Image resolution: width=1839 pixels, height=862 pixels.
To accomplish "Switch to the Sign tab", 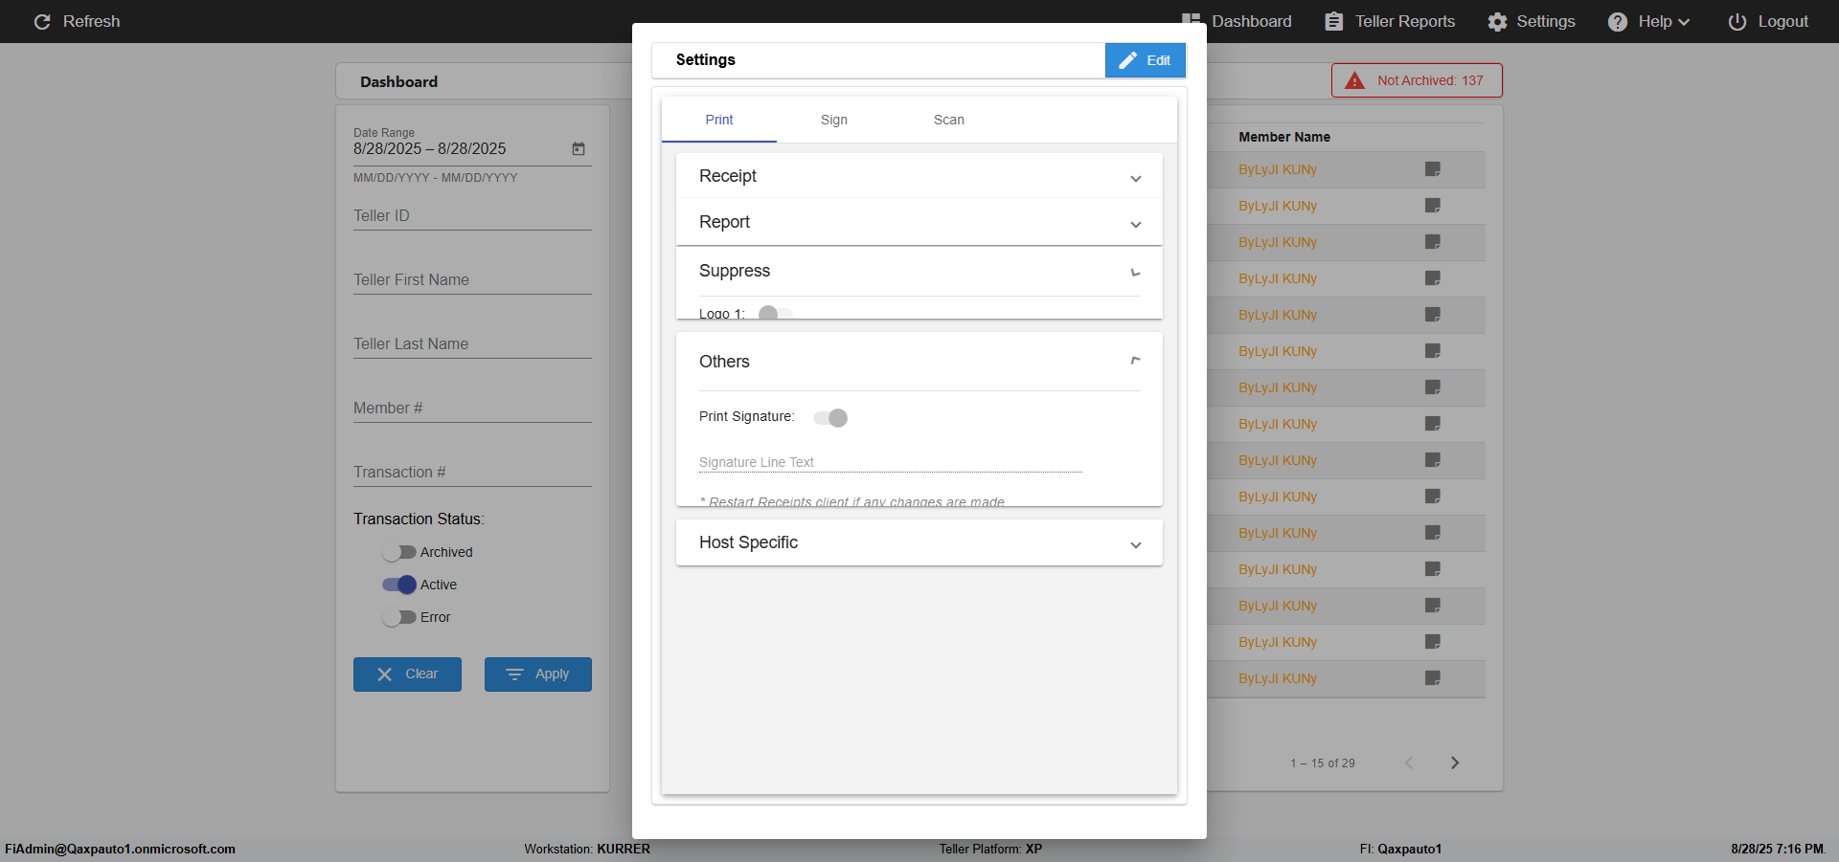I will pos(833,120).
